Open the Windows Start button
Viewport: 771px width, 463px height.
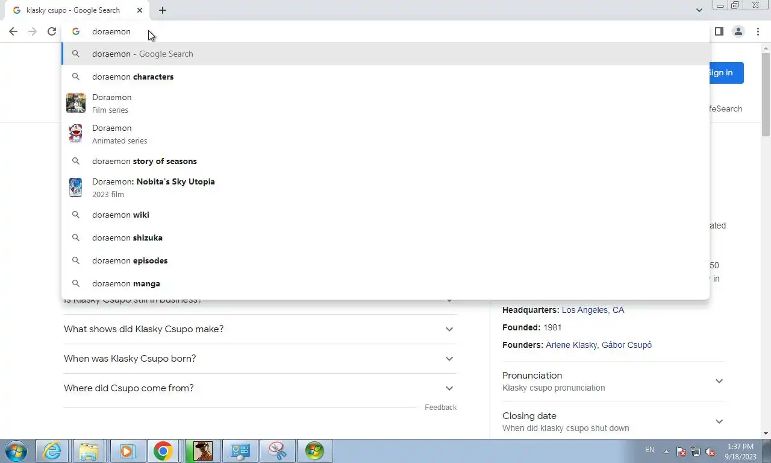pos(16,451)
